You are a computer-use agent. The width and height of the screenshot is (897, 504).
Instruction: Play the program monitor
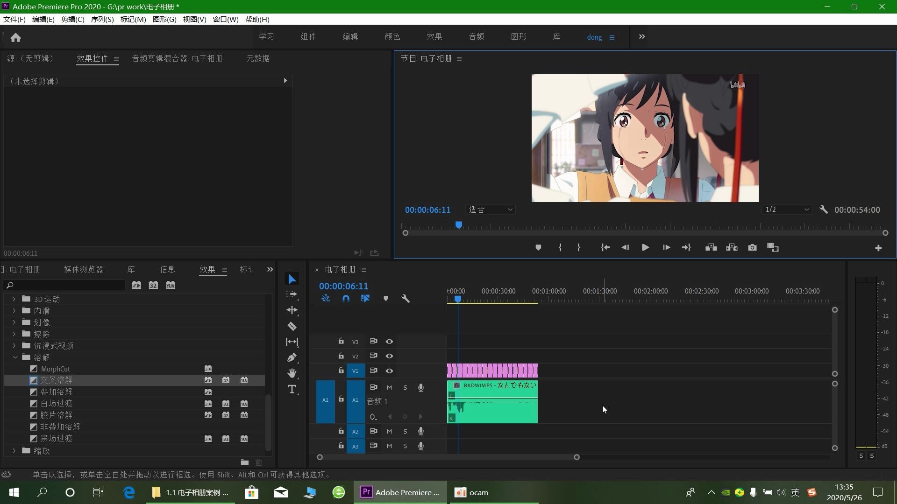[x=645, y=247]
